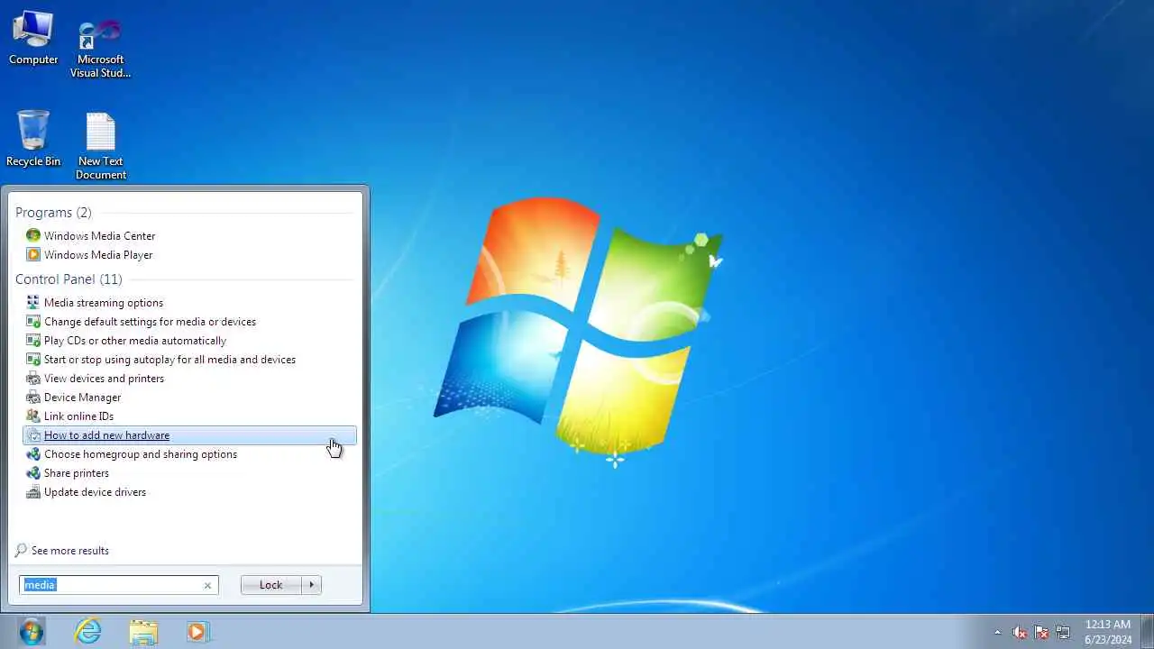Open Windows Media Center result
This screenshot has height=649, width=1154.
pos(100,236)
